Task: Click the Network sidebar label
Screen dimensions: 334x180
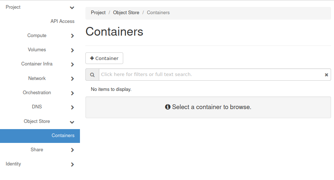Action: coord(37,79)
